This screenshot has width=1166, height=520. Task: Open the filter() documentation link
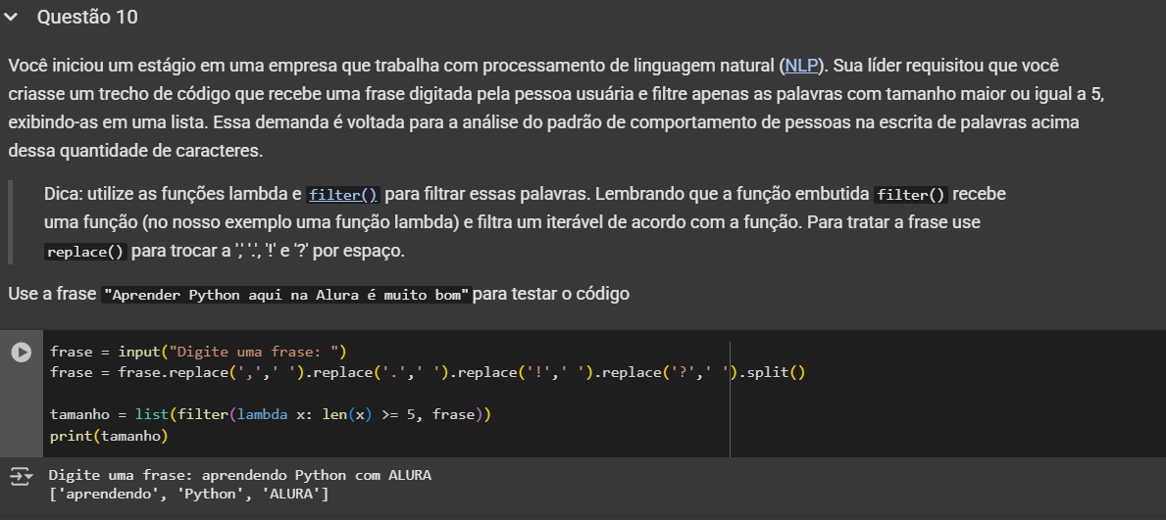click(x=343, y=196)
